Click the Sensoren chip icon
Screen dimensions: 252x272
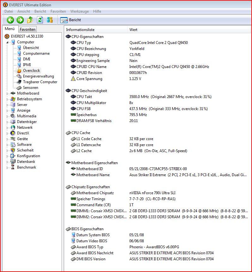coord(19,88)
